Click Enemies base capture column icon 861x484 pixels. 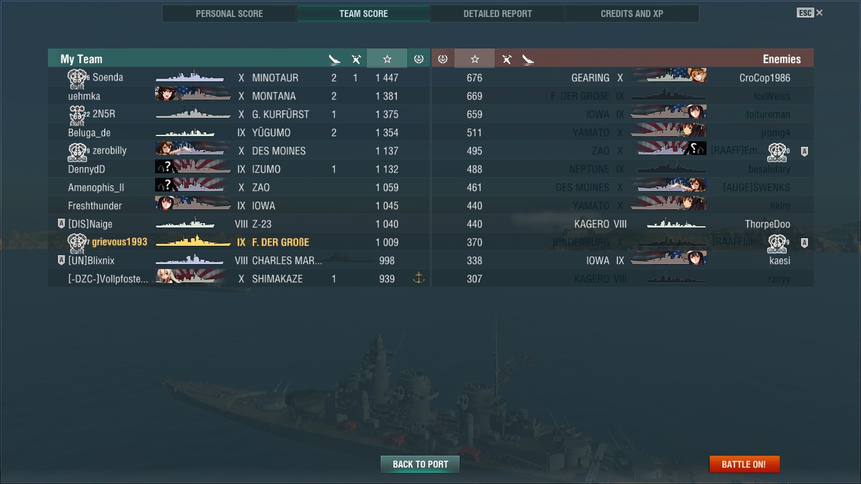pyautogui.click(x=442, y=59)
